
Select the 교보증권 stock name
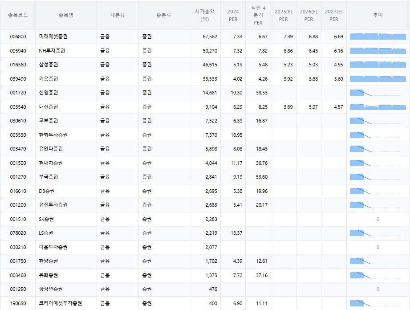49,121
